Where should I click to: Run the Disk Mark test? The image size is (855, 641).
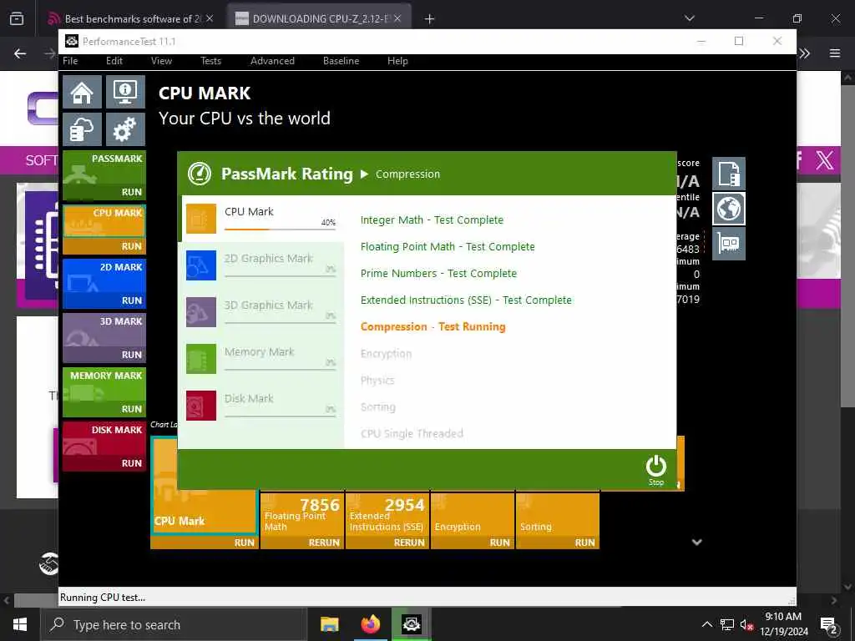(131, 462)
